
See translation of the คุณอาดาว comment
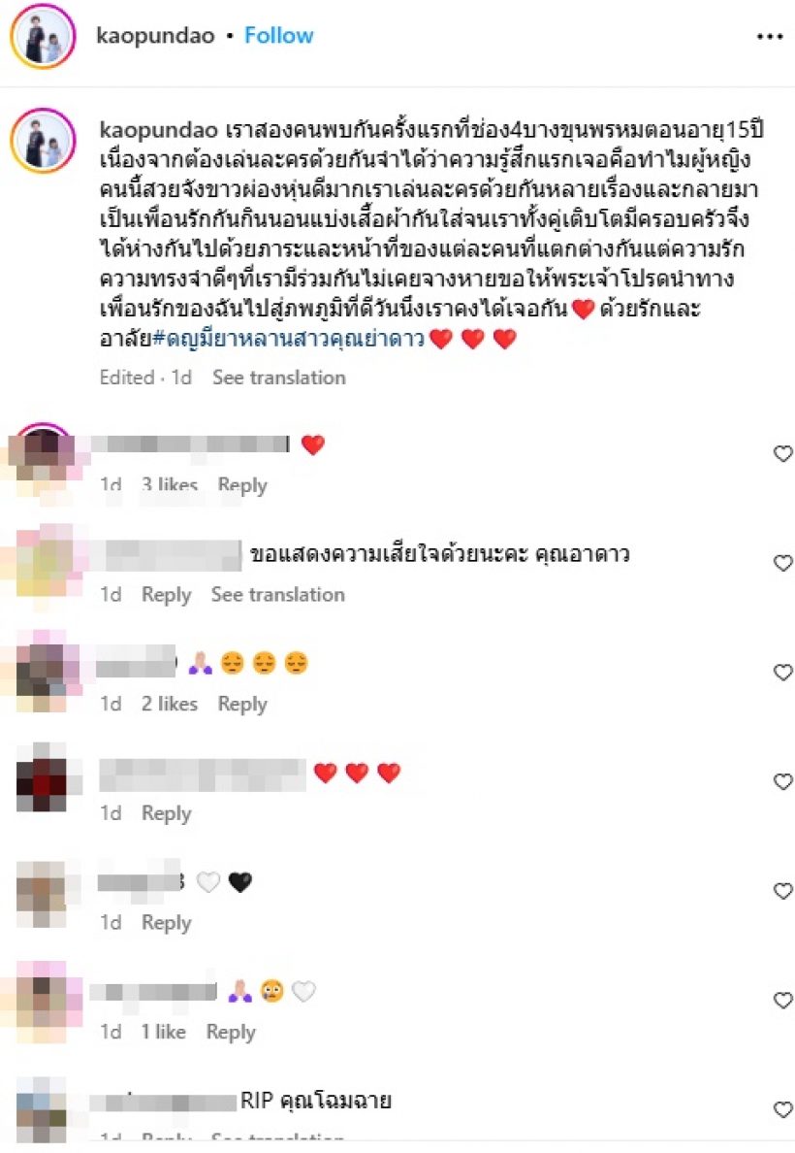277,594
